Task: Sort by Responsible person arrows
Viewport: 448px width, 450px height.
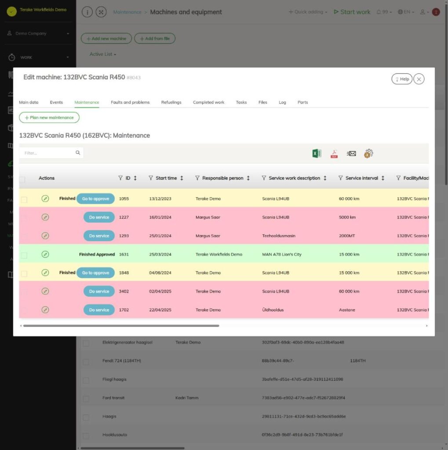Action: (x=248, y=178)
